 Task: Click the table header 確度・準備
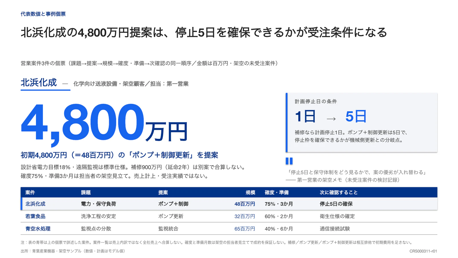(277, 193)
